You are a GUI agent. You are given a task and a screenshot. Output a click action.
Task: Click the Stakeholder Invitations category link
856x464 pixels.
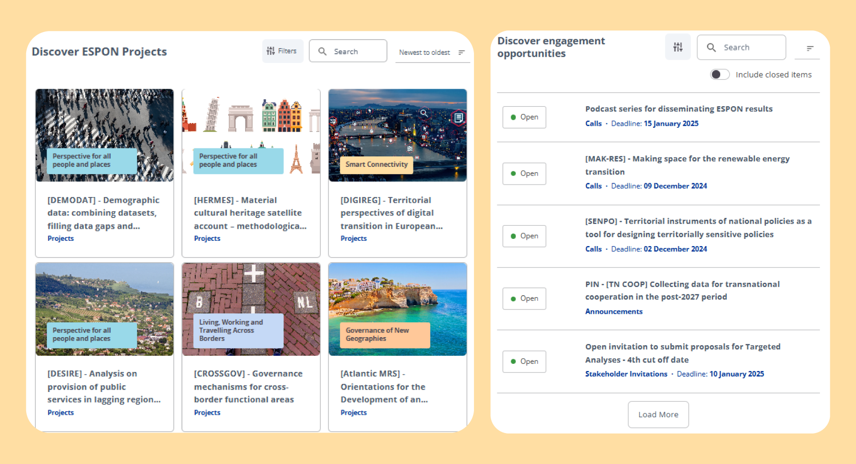(626, 374)
